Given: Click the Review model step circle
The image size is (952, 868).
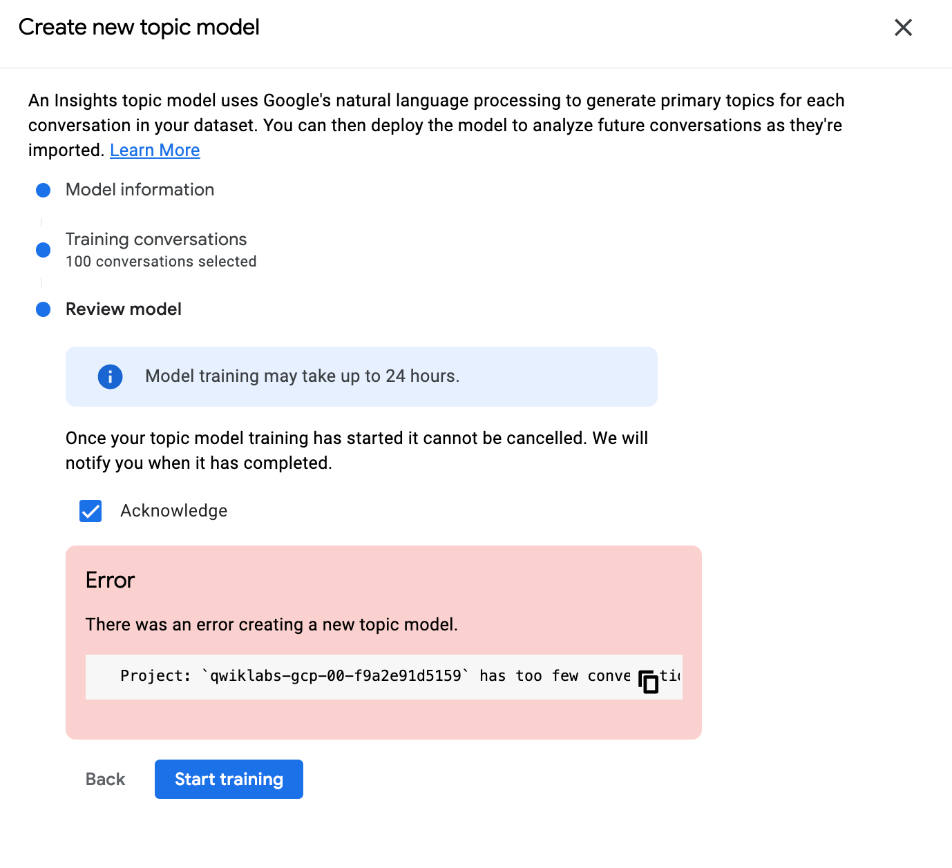Looking at the screenshot, I should click(x=43, y=309).
